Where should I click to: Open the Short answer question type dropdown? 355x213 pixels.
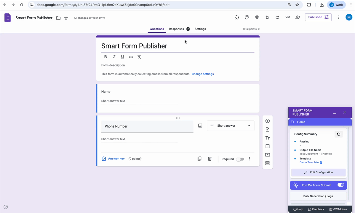231,126
